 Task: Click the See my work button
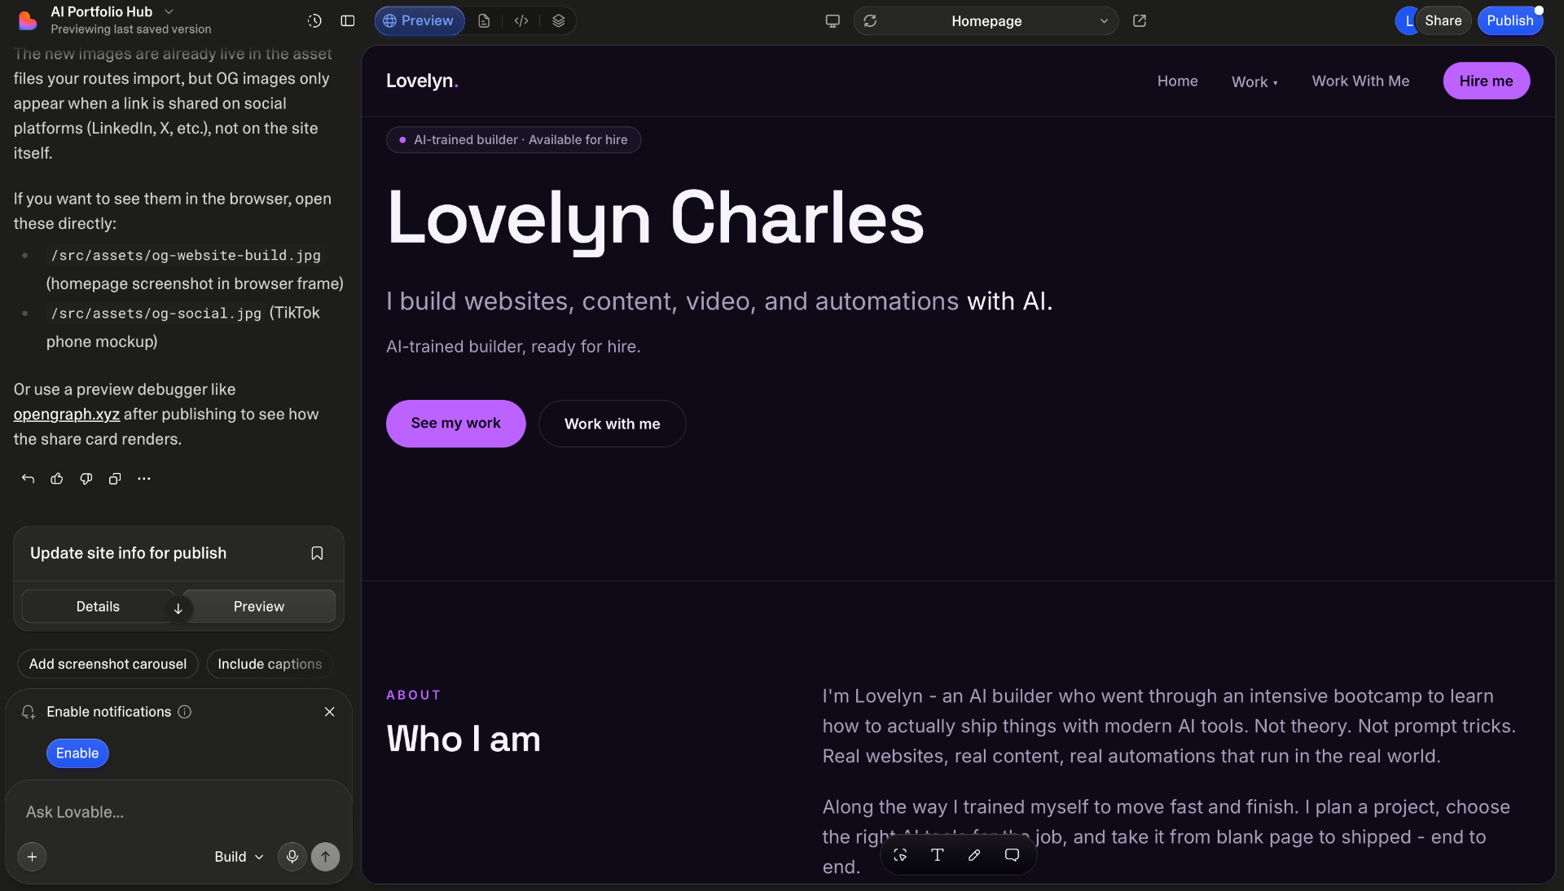tap(455, 424)
